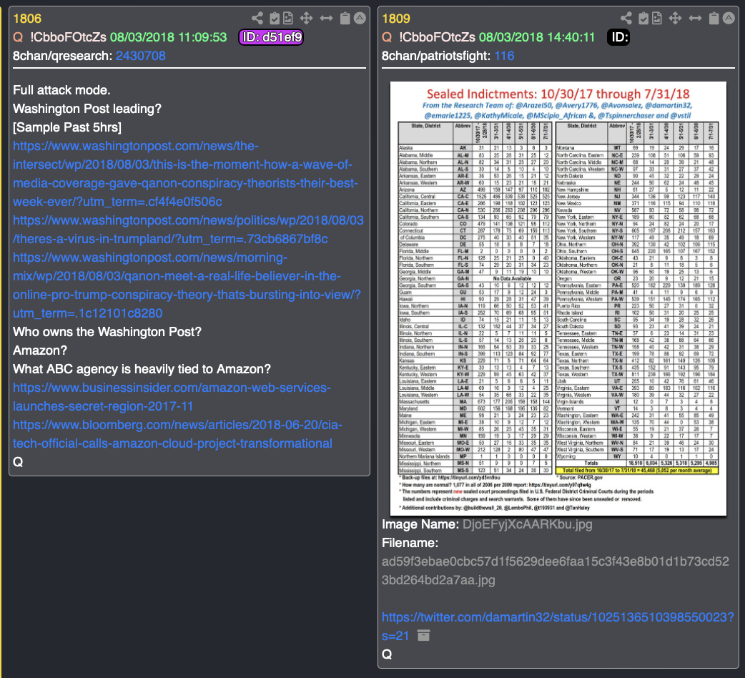This screenshot has width=745, height=678.
Task: Click the purple ID: d51ef9 badge
Action: tap(271, 37)
